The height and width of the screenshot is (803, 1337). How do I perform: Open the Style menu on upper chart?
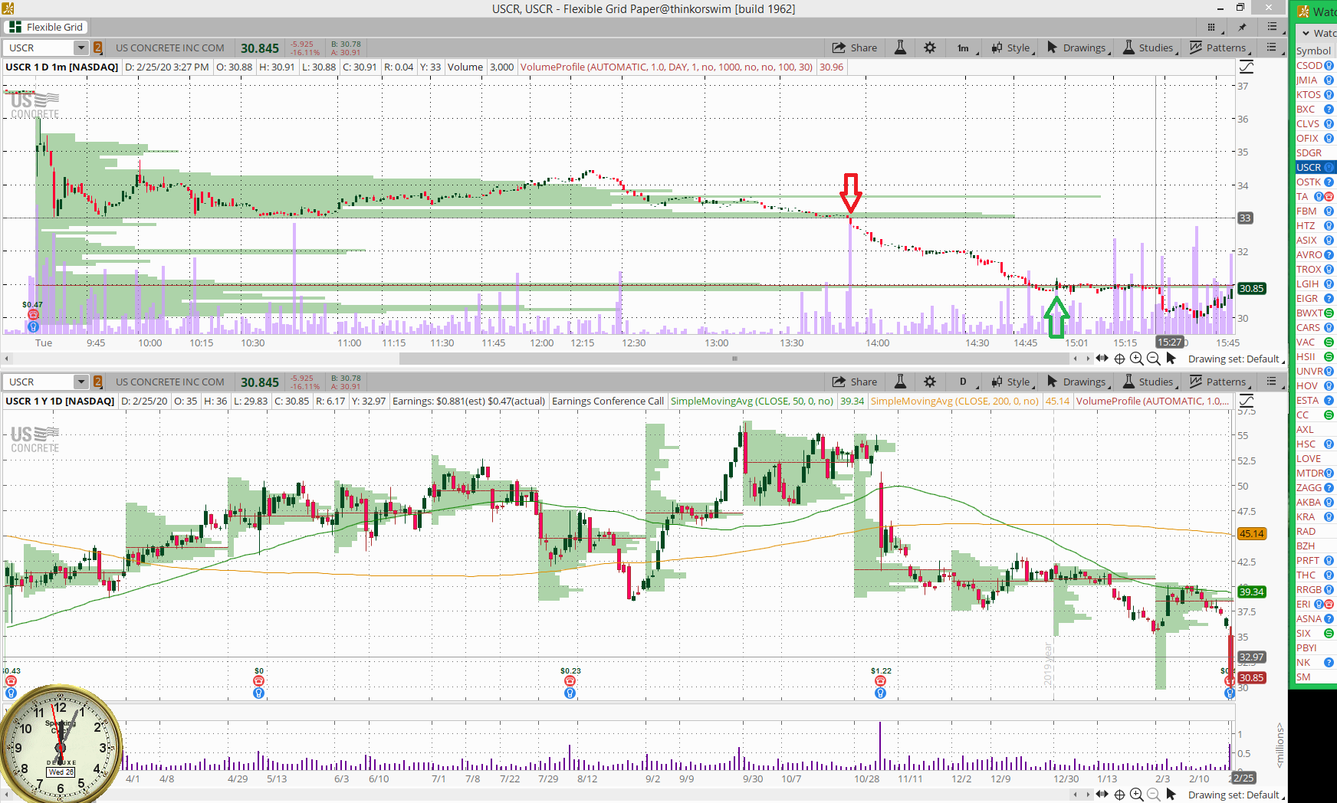(1011, 48)
